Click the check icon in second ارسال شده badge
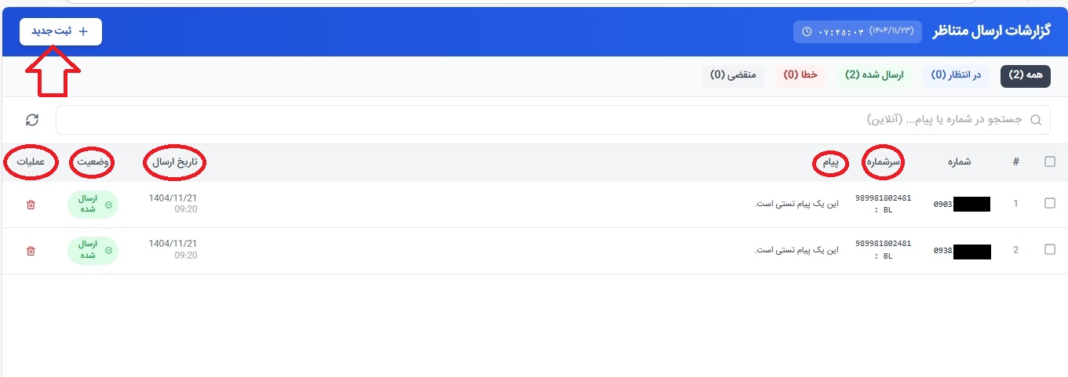The width and height of the screenshot is (1068, 377). tap(108, 251)
